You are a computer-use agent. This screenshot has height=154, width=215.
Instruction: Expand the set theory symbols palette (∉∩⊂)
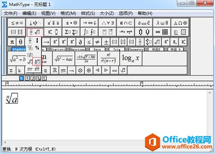tap(126, 23)
